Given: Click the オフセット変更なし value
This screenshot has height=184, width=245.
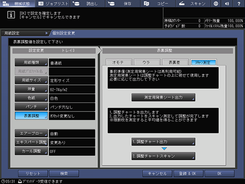Looking at the screenshot, I should 72,116.
